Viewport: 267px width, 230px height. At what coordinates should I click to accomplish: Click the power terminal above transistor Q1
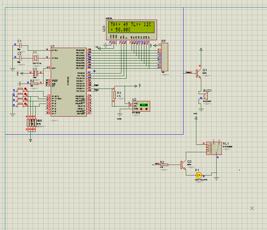point(201,49)
